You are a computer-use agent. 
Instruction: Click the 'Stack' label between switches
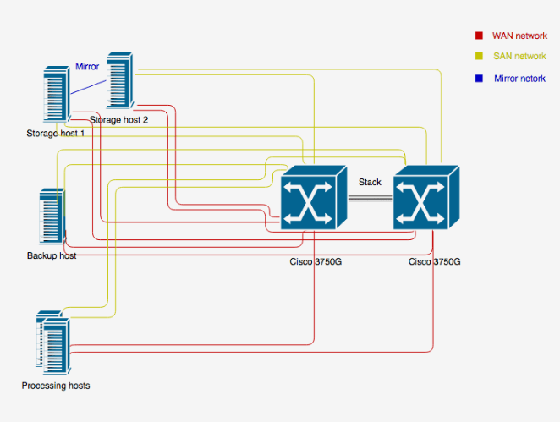370,182
